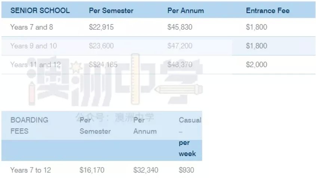Select the $47,200 annual fee cell
The image size is (316, 178).
[x=180, y=46]
